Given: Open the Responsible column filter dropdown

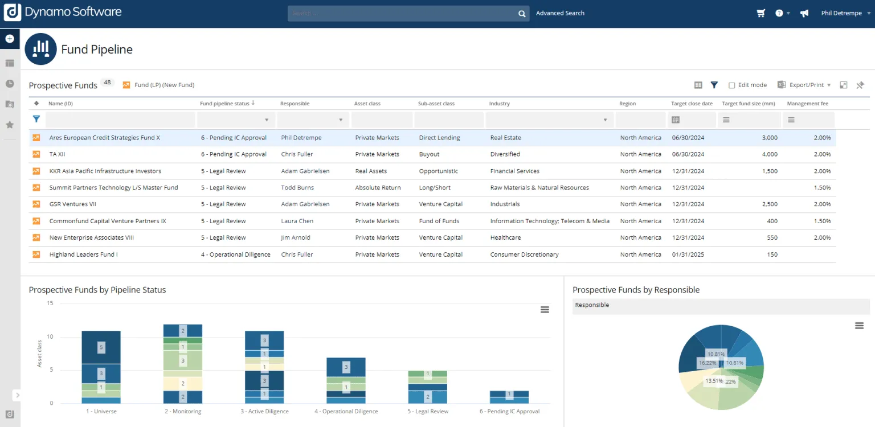Looking at the screenshot, I should [x=341, y=120].
